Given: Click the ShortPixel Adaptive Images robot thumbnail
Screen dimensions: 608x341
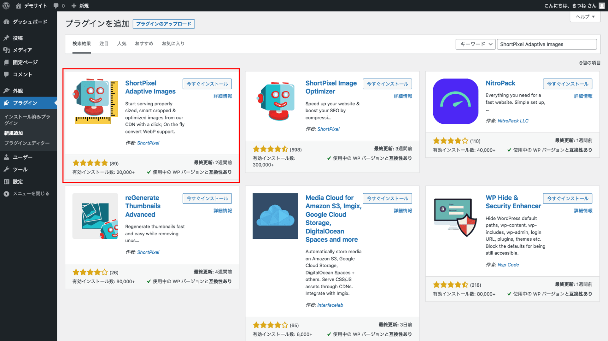Looking at the screenshot, I should coord(95,102).
